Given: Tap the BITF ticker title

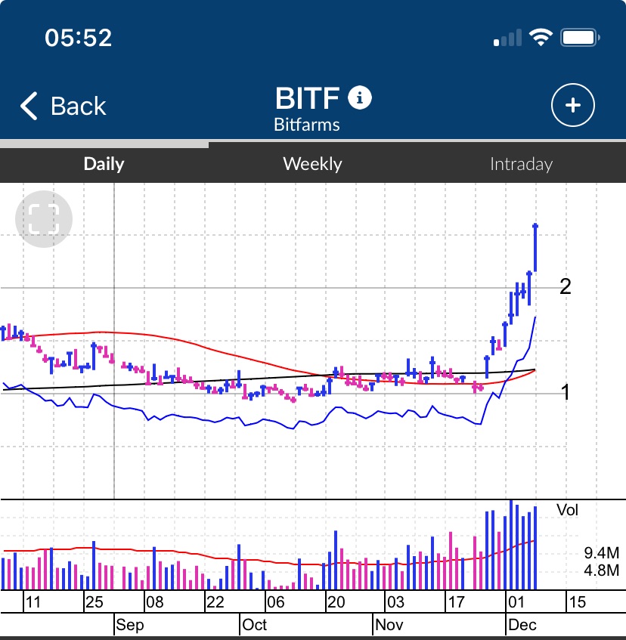Looking at the screenshot, I should [308, 98].
